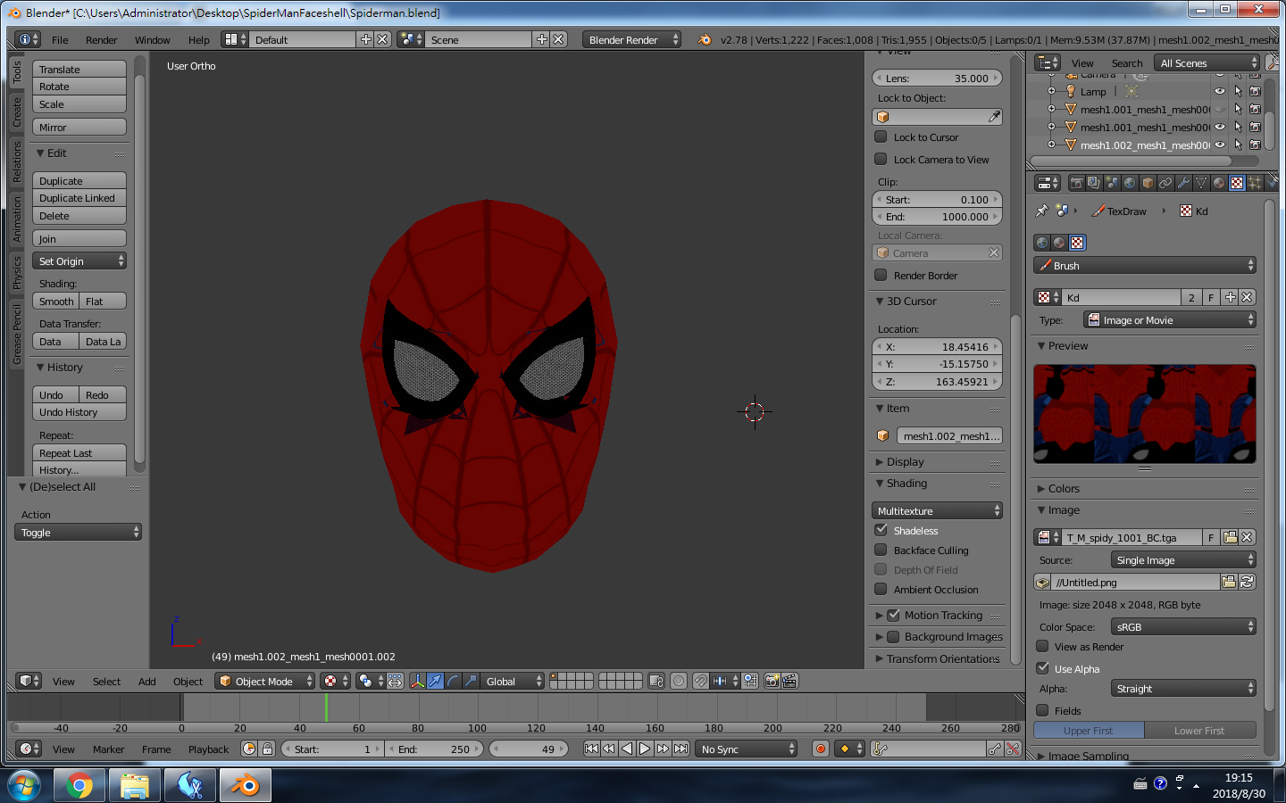
Task: Click the OpenGL render animation clapper icon
Action: 789,681
